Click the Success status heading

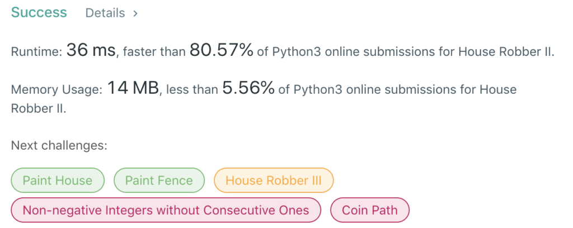coord(39,13)
